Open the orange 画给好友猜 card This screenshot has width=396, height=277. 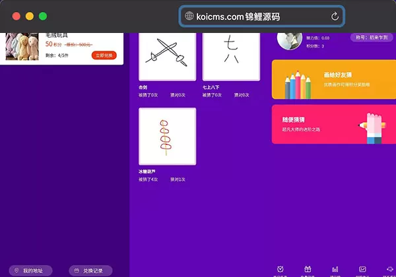pos(334,79)
